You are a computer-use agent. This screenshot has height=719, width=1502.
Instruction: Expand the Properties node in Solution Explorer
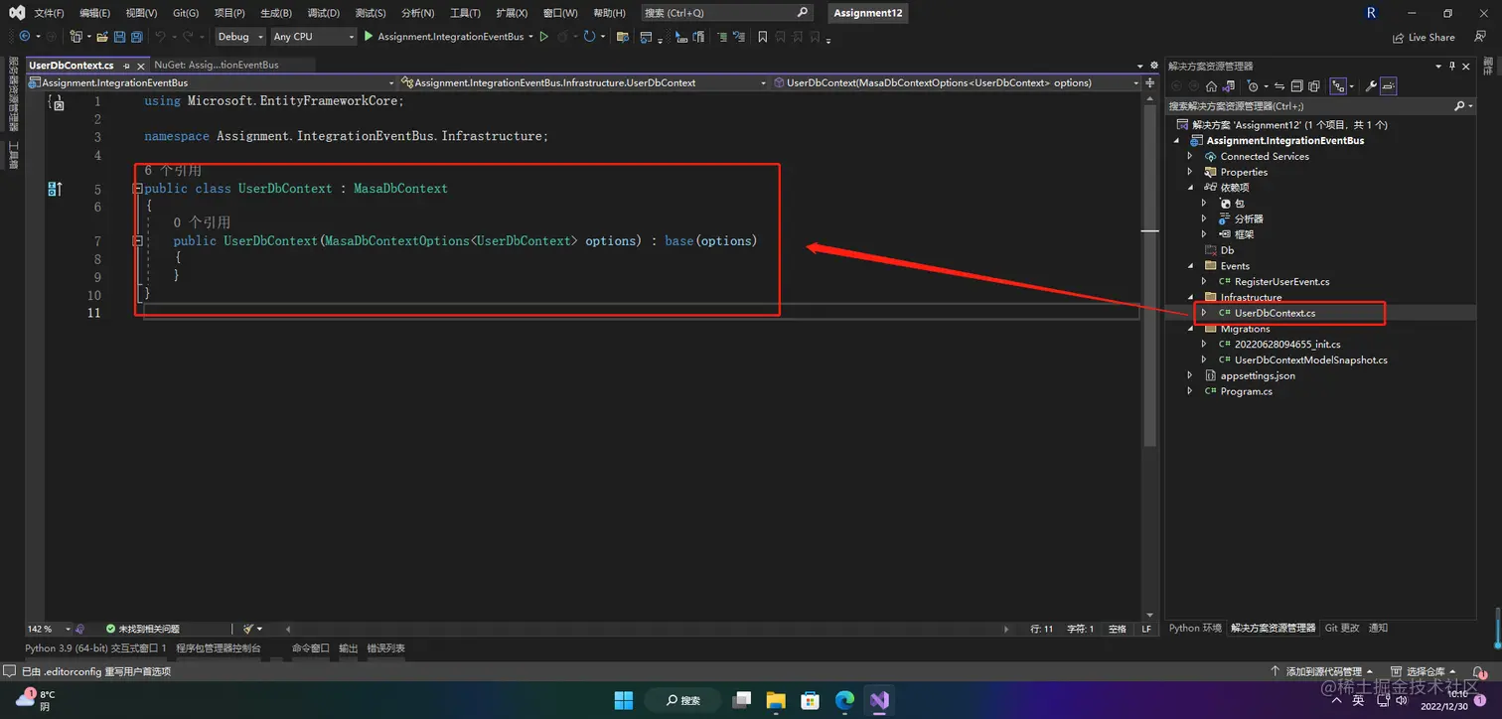point(1190,172)
